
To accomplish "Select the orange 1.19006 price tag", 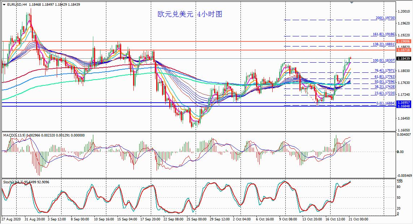I will tap(404, 41).
